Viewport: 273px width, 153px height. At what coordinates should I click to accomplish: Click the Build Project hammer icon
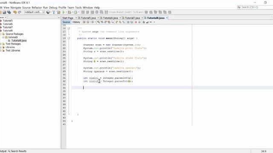(x=54, y=12)
